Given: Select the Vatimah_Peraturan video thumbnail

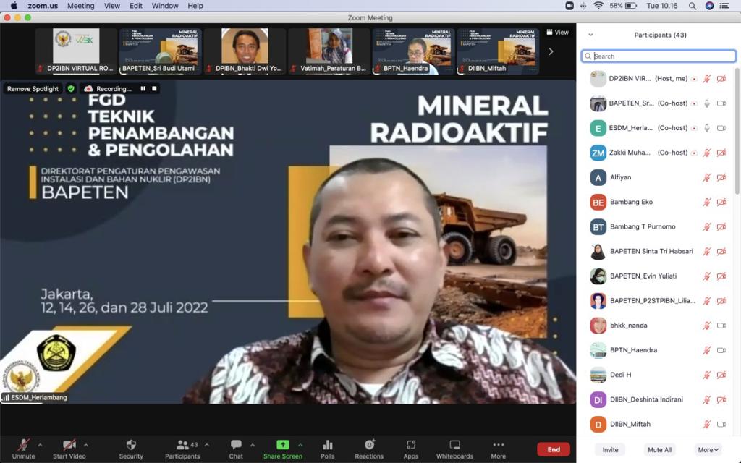Looking at the screenshot, I should pyautogui.click(x=329, y=51).
